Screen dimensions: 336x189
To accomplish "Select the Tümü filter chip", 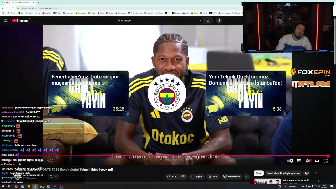I will point(259,173).
